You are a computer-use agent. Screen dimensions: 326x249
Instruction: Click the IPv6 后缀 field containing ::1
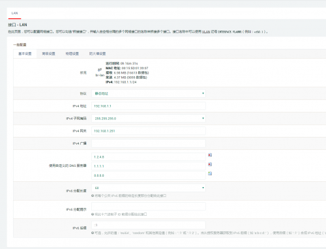tap(149, 225)
